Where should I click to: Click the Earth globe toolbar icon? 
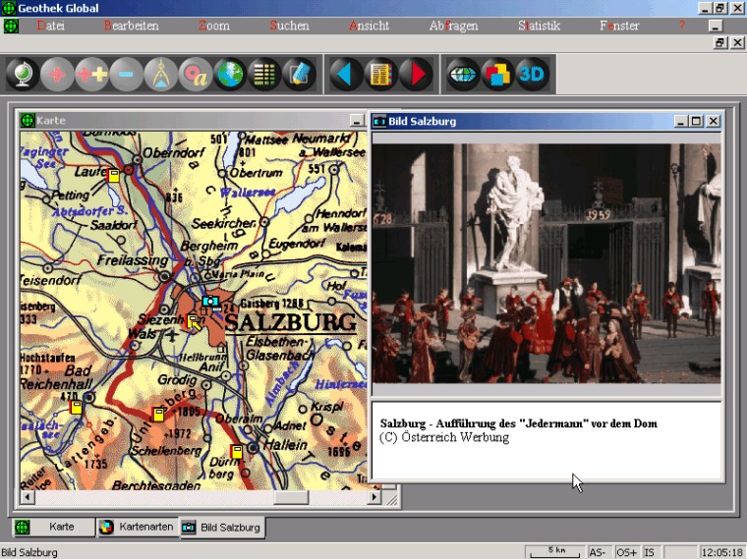tap(230, 75)
